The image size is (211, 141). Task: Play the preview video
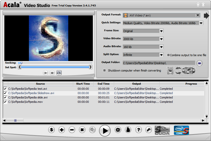click(45, 73)
